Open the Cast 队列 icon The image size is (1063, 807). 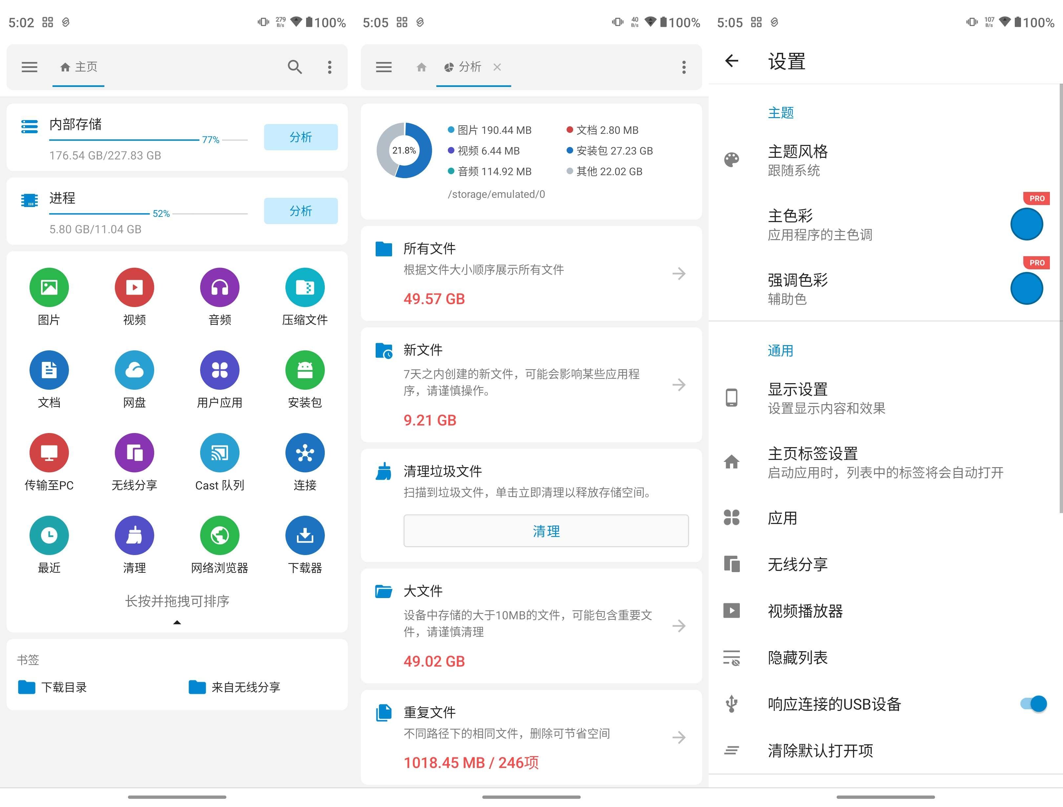219,452
